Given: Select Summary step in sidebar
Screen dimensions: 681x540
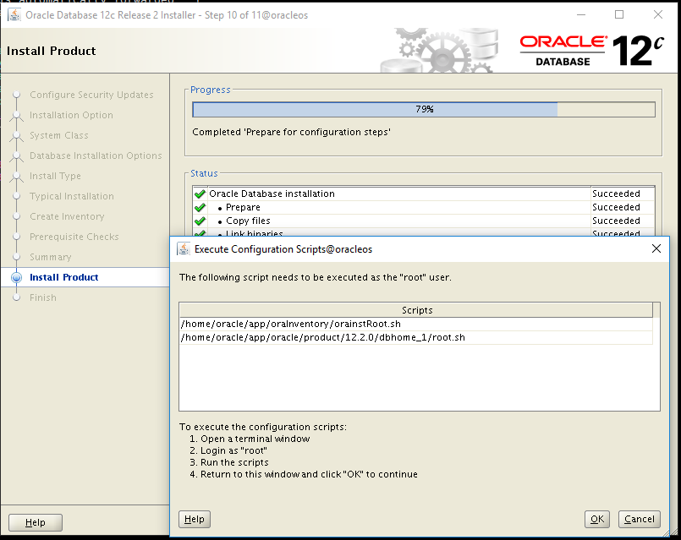Looking at the screenshot, I should tap(51, 257).
